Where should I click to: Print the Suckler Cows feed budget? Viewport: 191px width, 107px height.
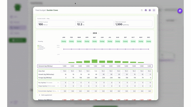click(x=146, y=10)
